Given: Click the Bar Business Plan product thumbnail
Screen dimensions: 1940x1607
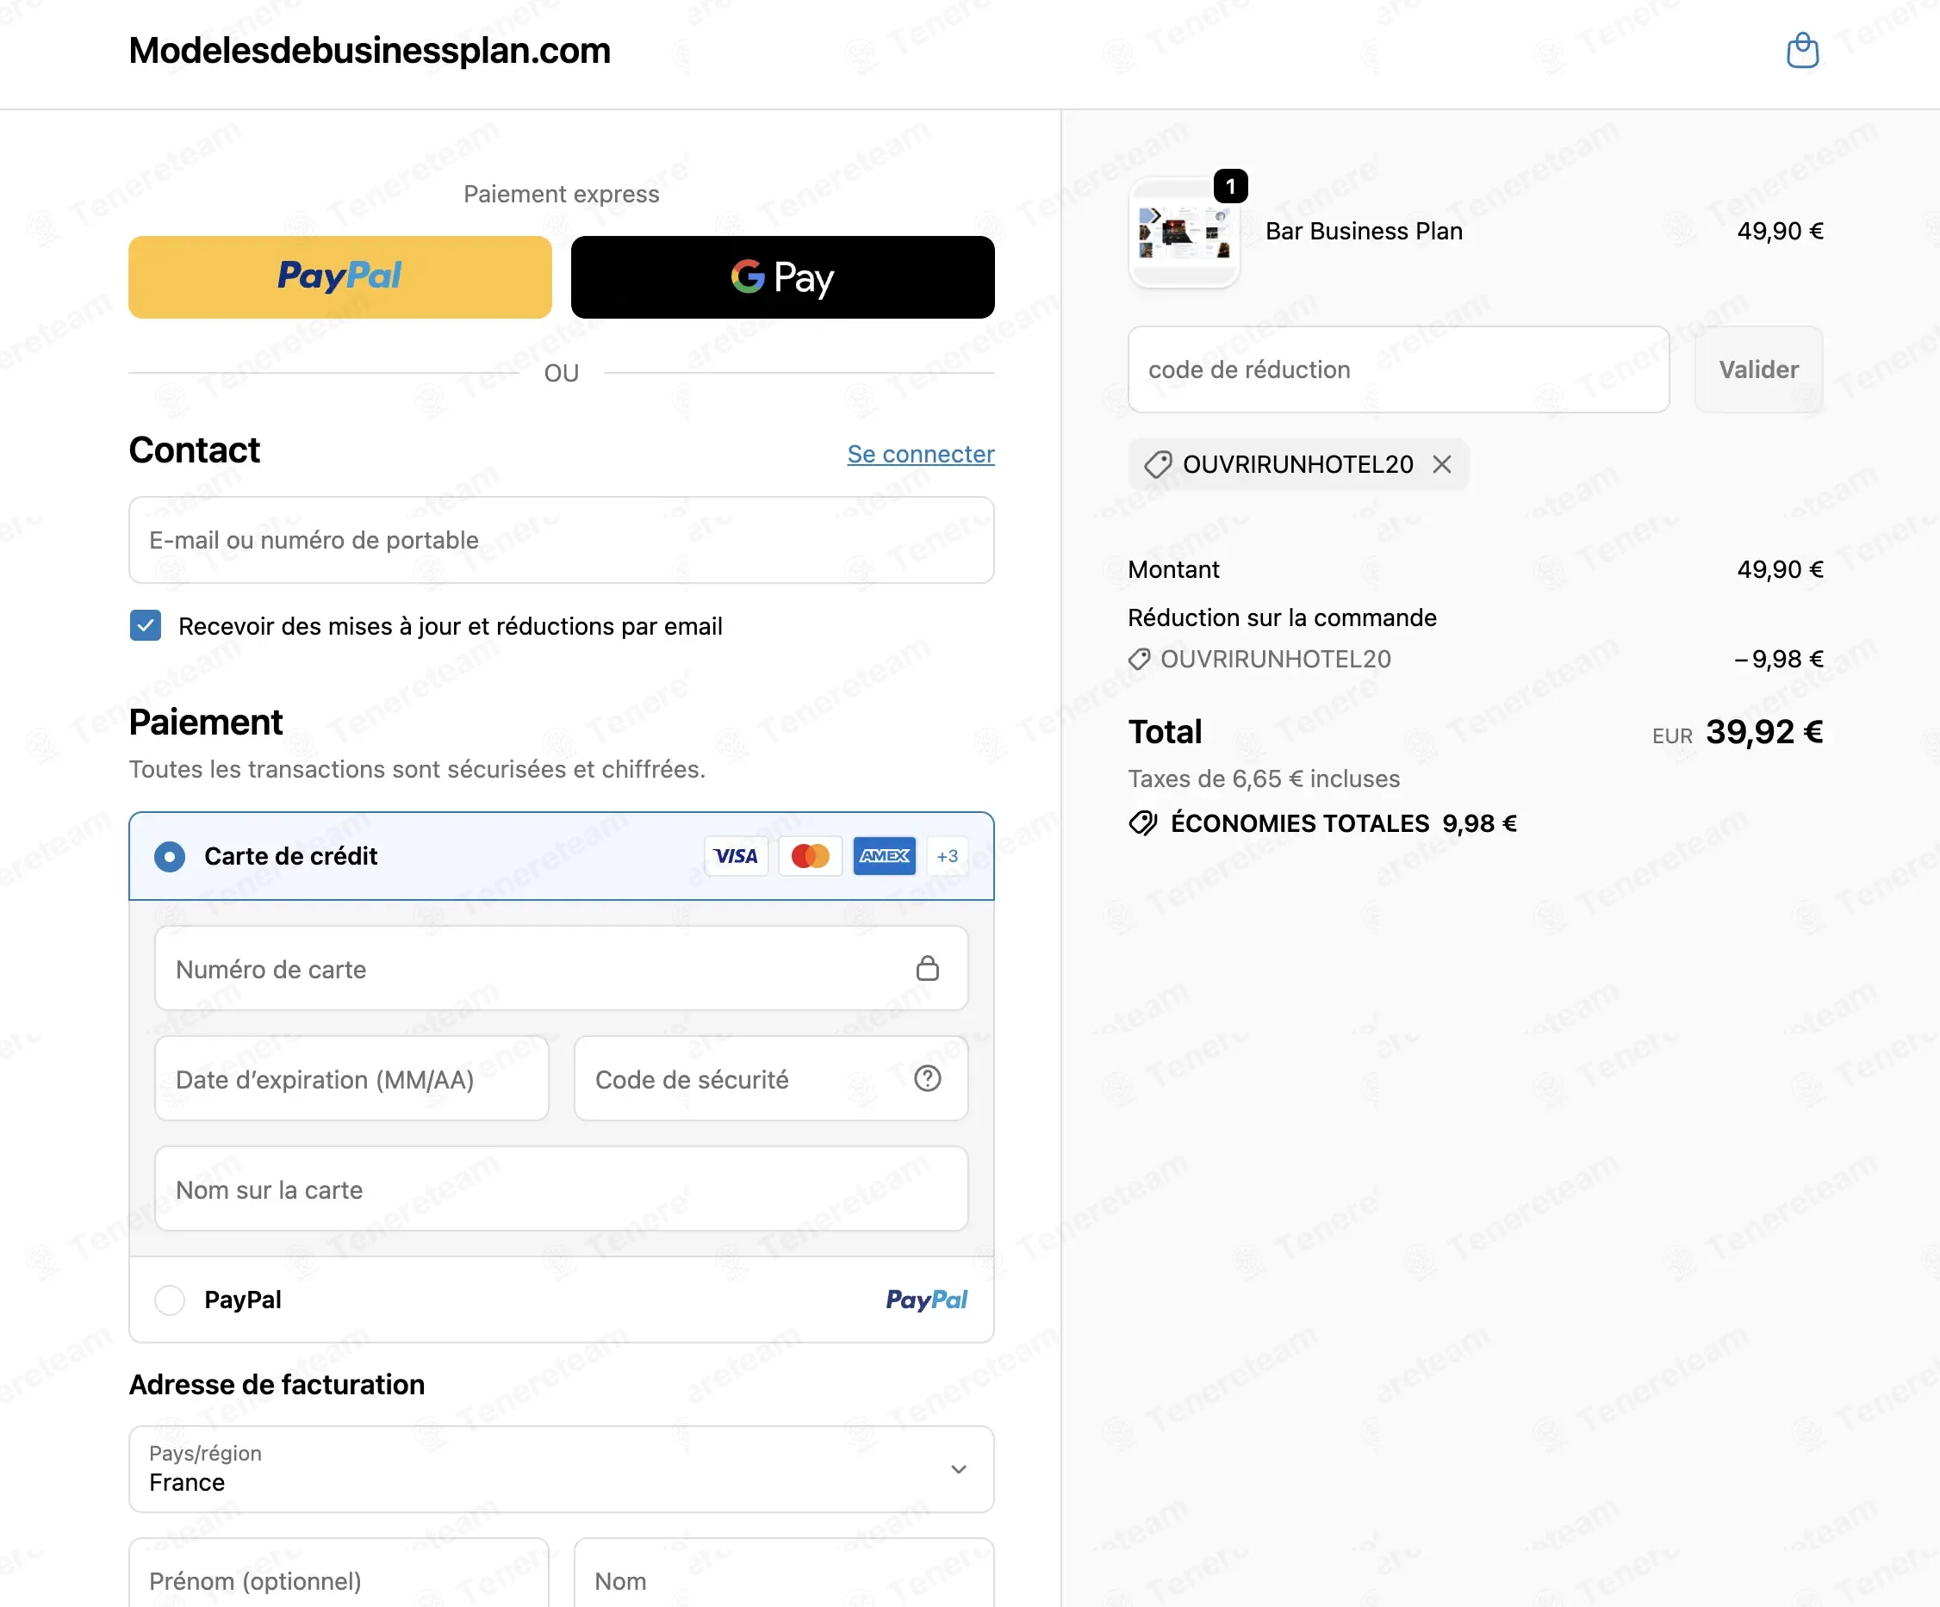Looking at the screenshot, I should [x=1185, y=233].
